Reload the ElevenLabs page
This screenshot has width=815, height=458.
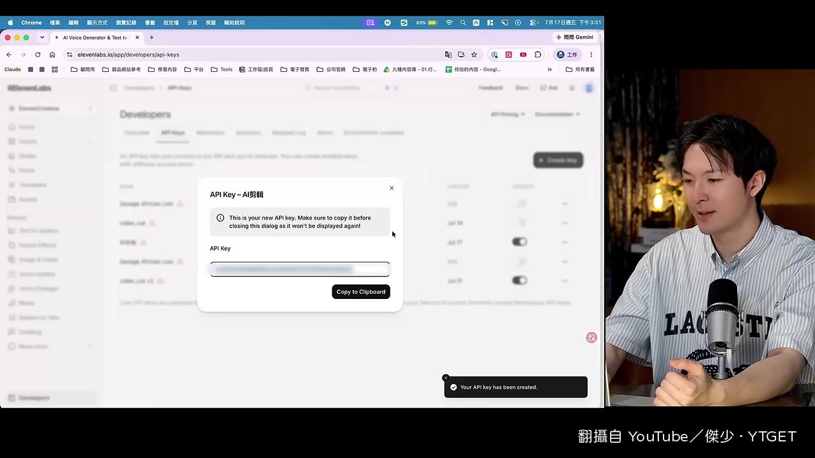coord(38,55)
